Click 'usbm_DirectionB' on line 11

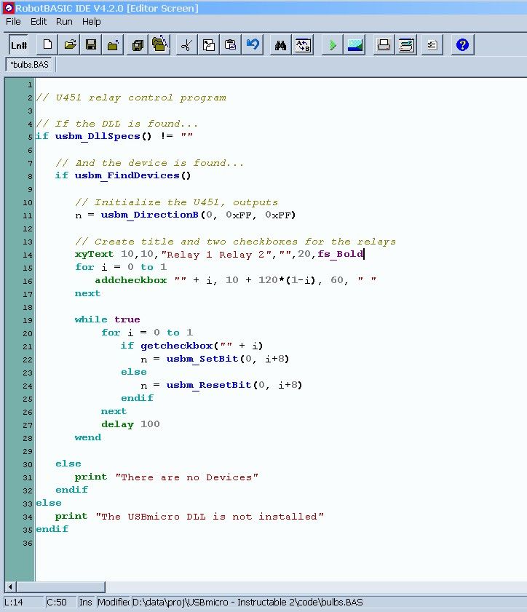(149, 215)
